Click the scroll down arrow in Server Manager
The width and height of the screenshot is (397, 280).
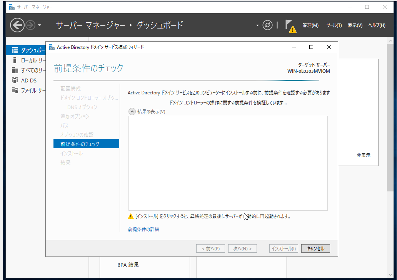click(390, 275)
